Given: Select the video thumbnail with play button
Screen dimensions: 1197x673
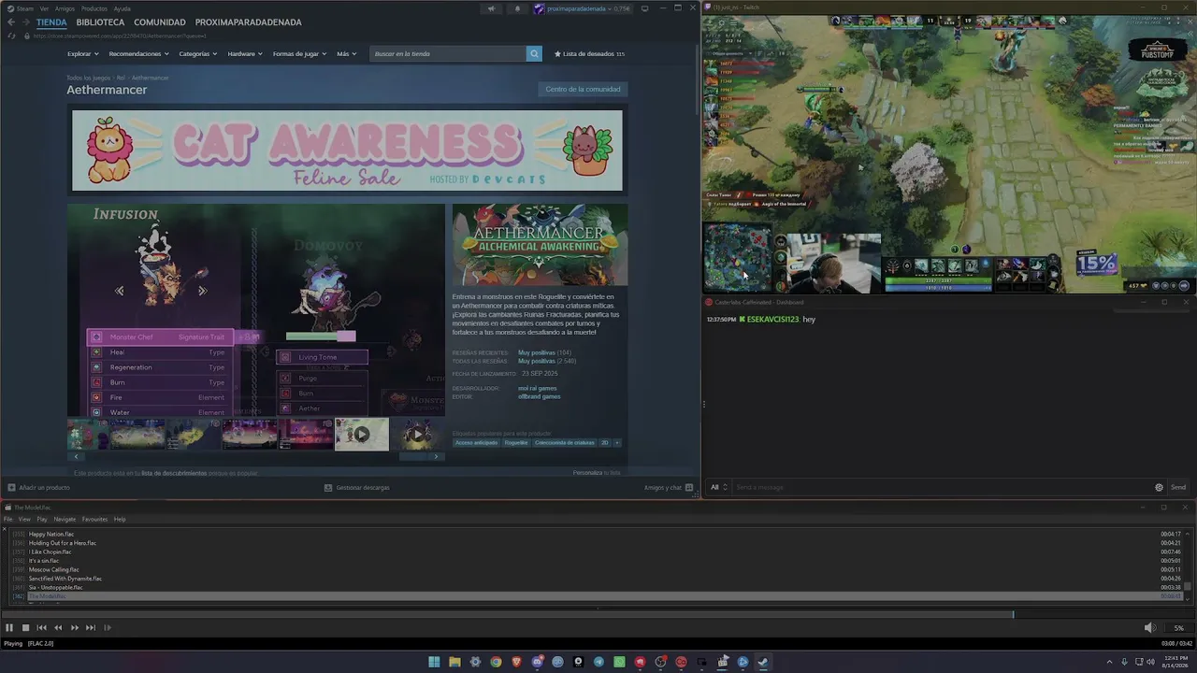Looking at the screenshot, I should pyautogui.click(x=362, y=434).
